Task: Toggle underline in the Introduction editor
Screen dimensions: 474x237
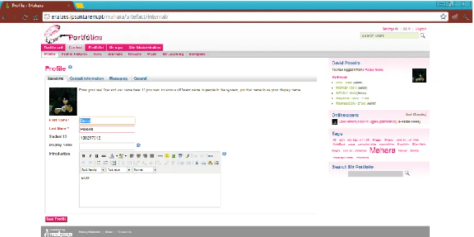Action: [x=97, y=156]
